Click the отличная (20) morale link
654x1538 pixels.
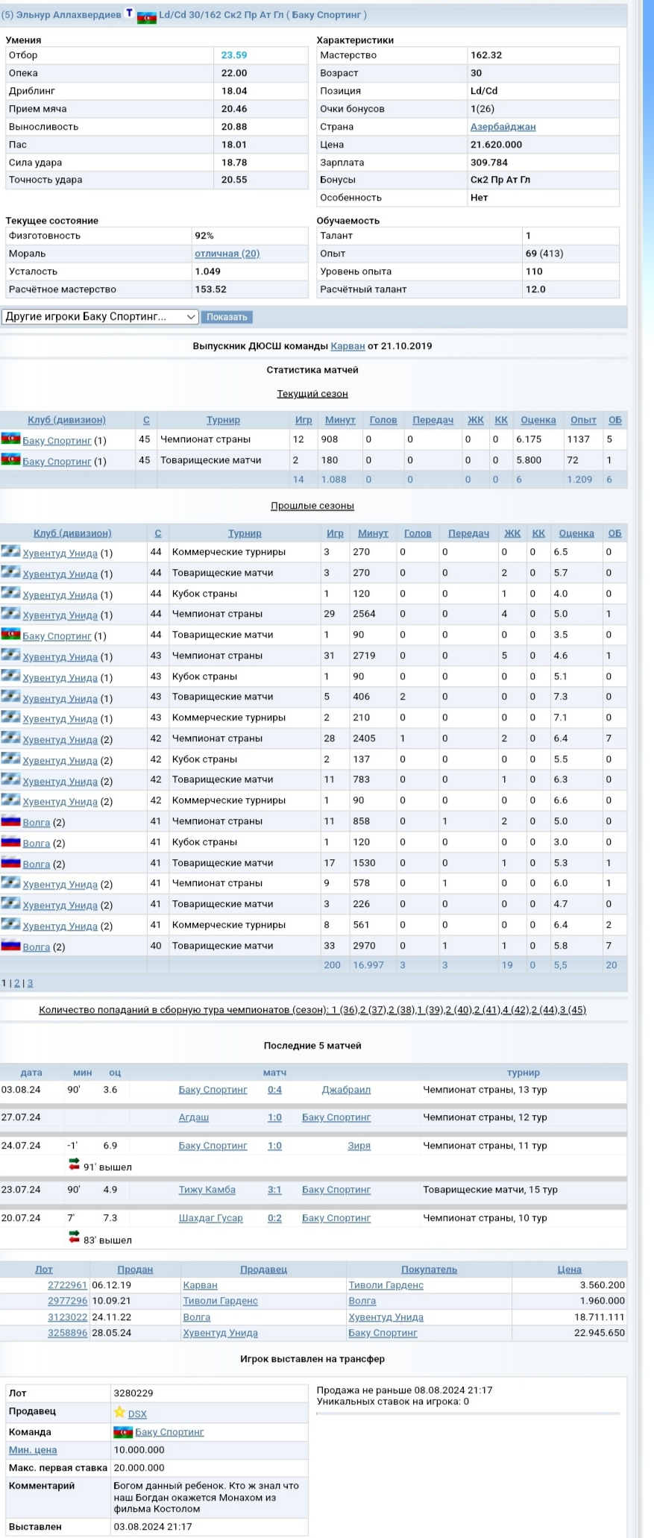coord(227,254)
